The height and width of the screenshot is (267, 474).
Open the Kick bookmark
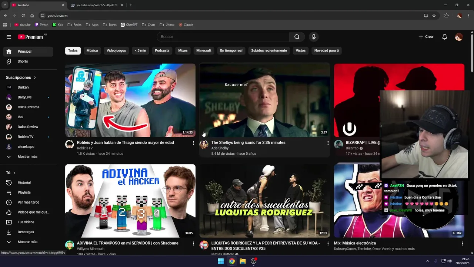(x=58, y=25)
